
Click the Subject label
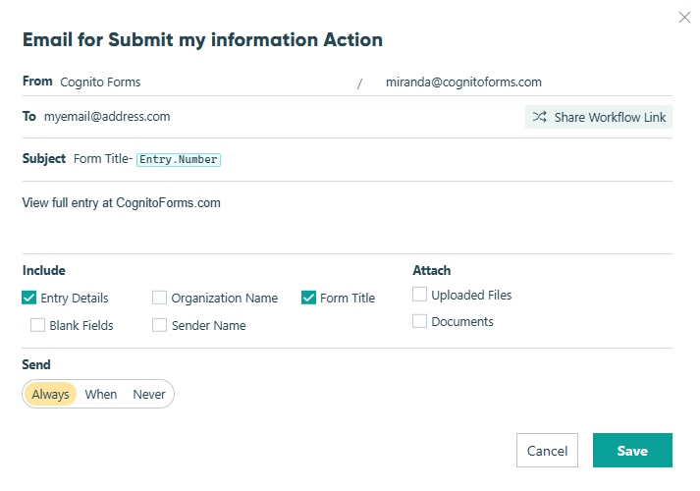click(x=44, y=158)
